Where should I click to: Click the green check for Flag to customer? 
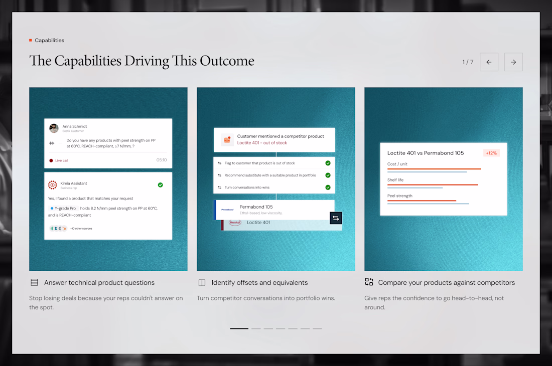click(x=328, y=163)
